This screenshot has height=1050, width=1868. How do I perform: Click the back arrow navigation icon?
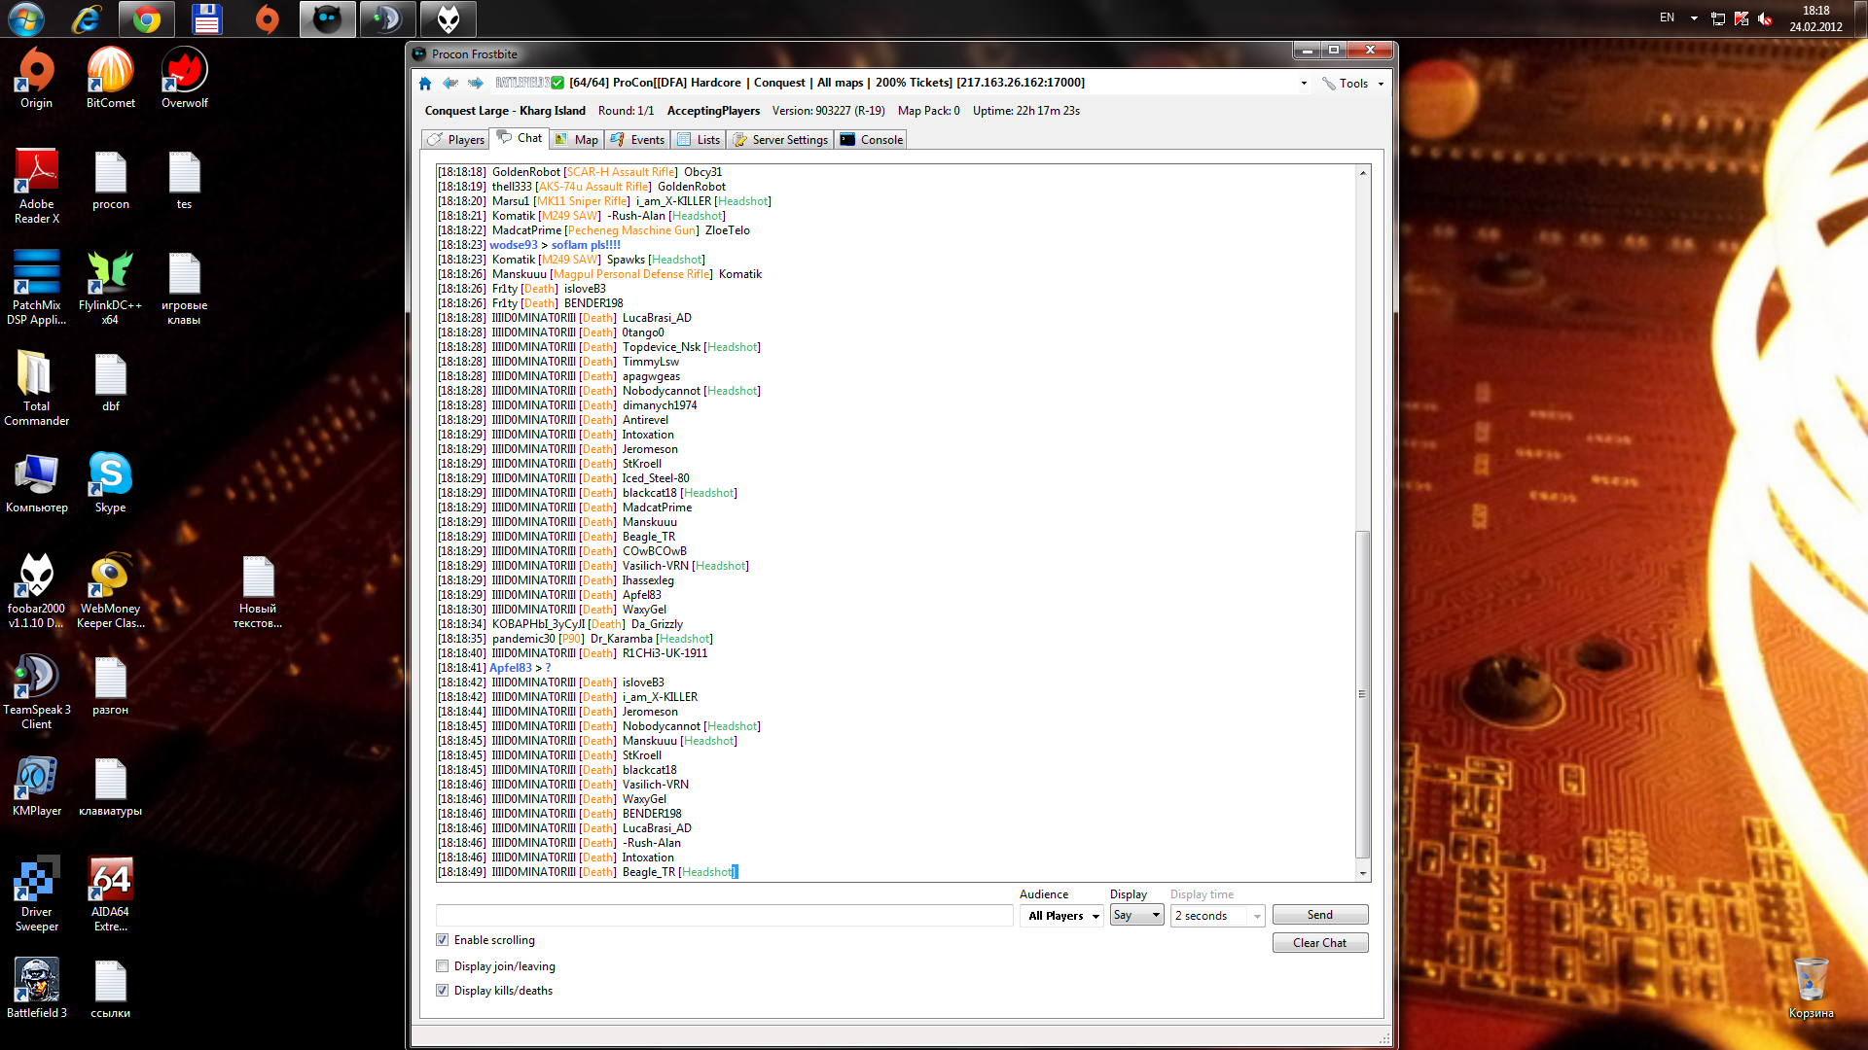pos(449,84)
